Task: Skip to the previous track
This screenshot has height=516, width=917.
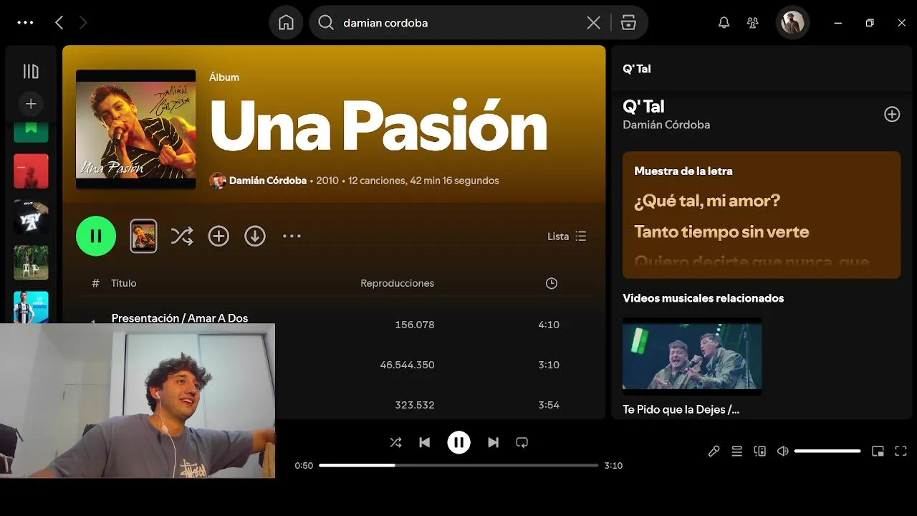Action: [424, 443]
